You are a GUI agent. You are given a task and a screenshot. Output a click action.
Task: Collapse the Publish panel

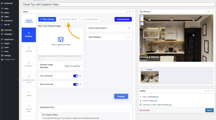[x=213, y=91]
